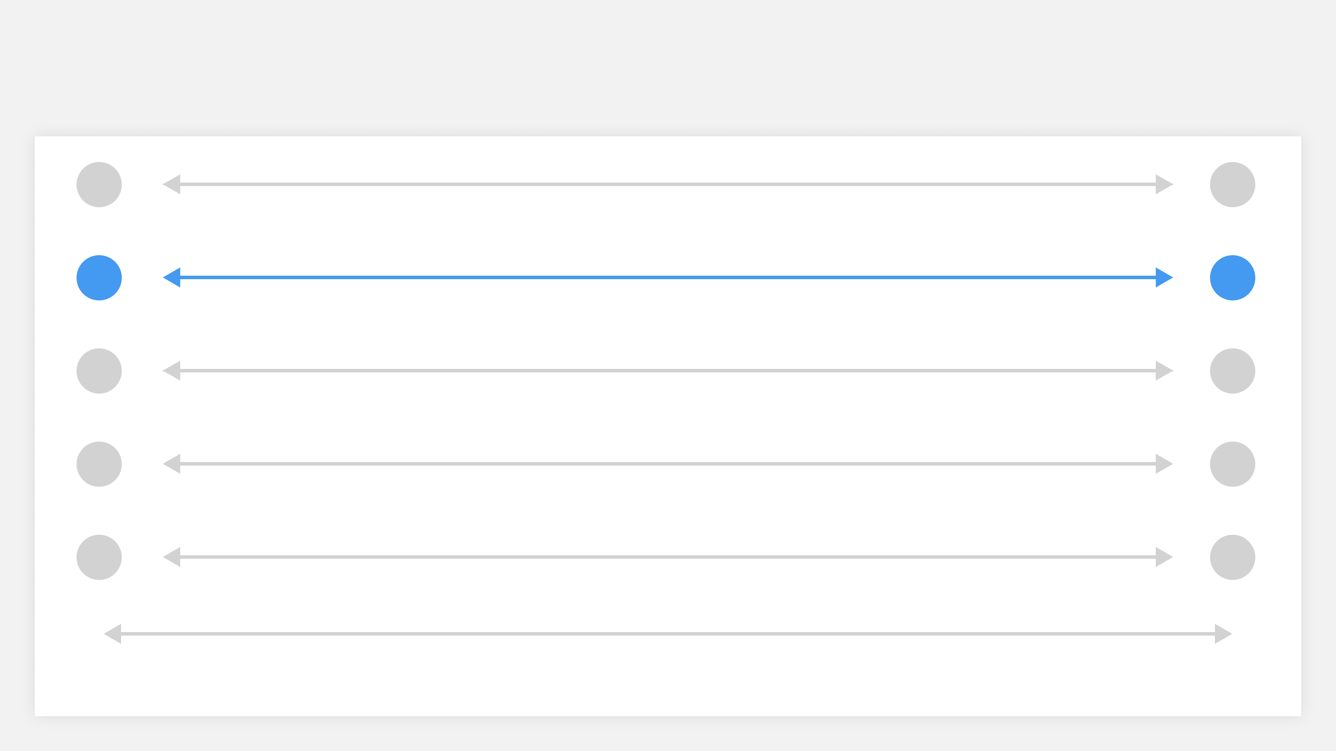Click the fifth row gray arrow line
This screenshot has width=1336, height=751.
pyautogui.click(x=668, y=557)
